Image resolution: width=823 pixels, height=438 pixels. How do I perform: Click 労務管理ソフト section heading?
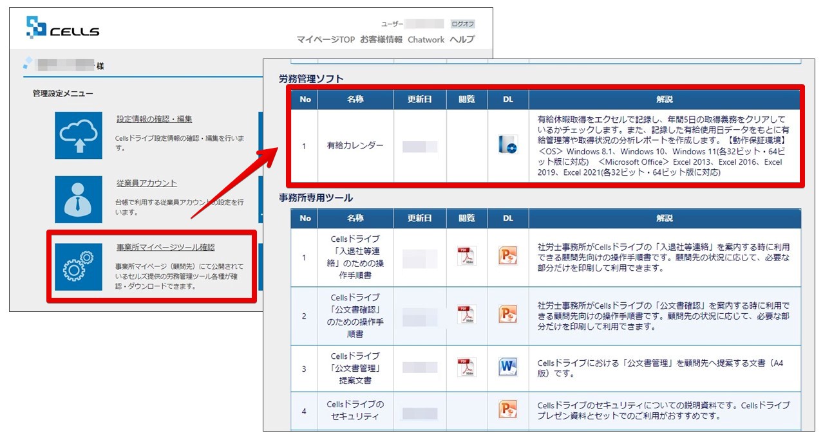(311, 78)
